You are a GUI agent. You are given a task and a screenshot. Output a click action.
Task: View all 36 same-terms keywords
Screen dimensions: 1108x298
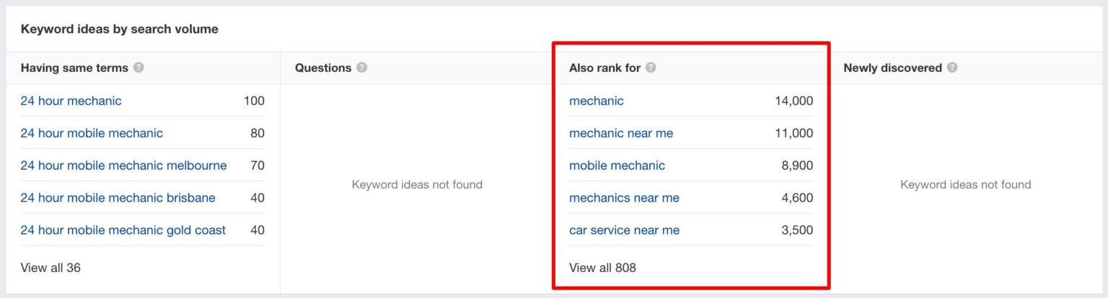(50, 268)
